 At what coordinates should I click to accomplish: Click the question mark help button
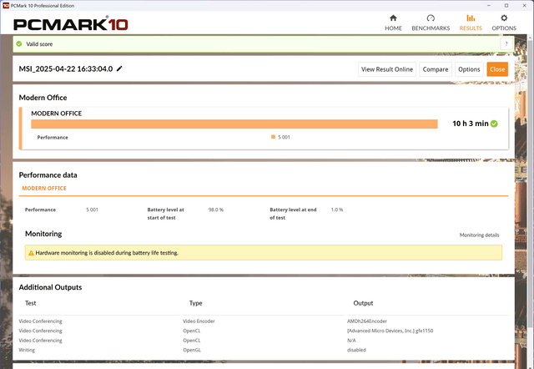pyautogui.click(x=506, y=43)
